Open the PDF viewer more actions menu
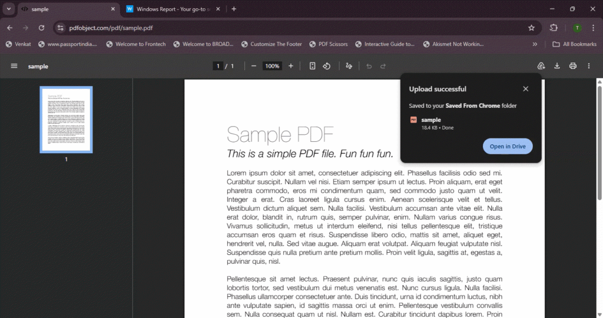The width and height of the screenshot is (603, 318). [x=589, y=66]
